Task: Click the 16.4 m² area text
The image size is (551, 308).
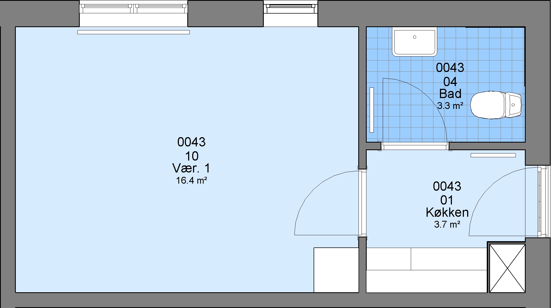Action: 191,181
